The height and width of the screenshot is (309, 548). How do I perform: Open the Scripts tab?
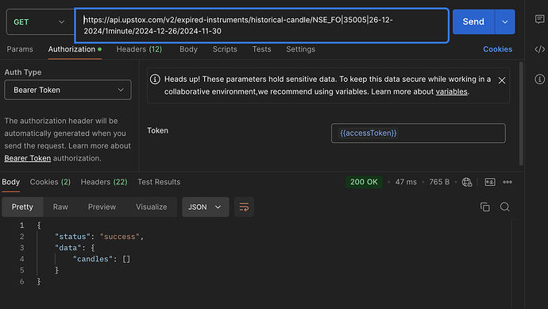(x=225, y=49)
